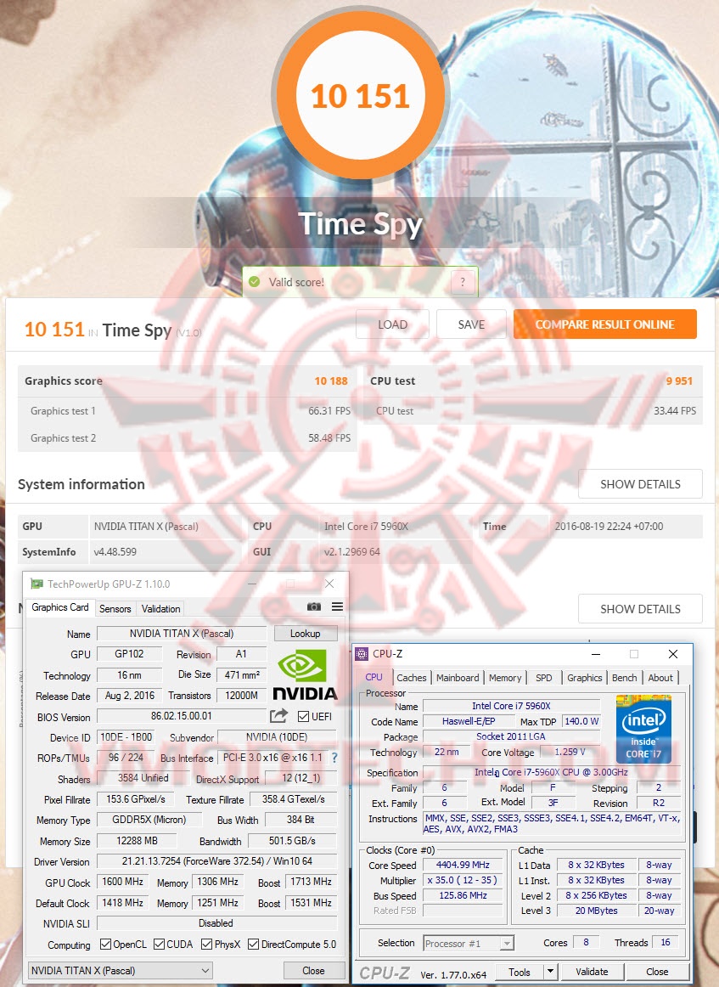Click the GPU Clock 1600 MHz value
719x987 pixels.
[x=123, y=882]
